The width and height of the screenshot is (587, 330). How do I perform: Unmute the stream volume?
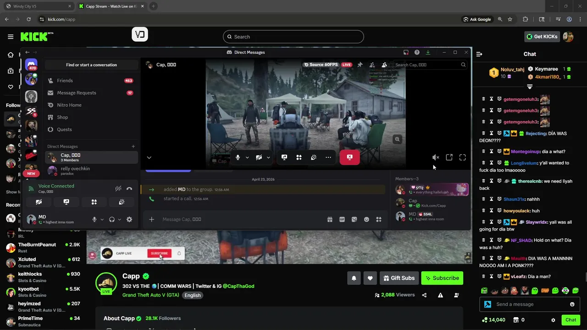(436, 157)
